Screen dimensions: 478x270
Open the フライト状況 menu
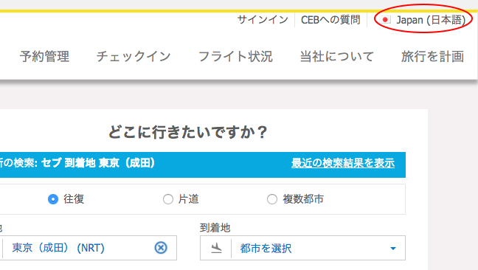pyautogui.click(x=235, y=57)
